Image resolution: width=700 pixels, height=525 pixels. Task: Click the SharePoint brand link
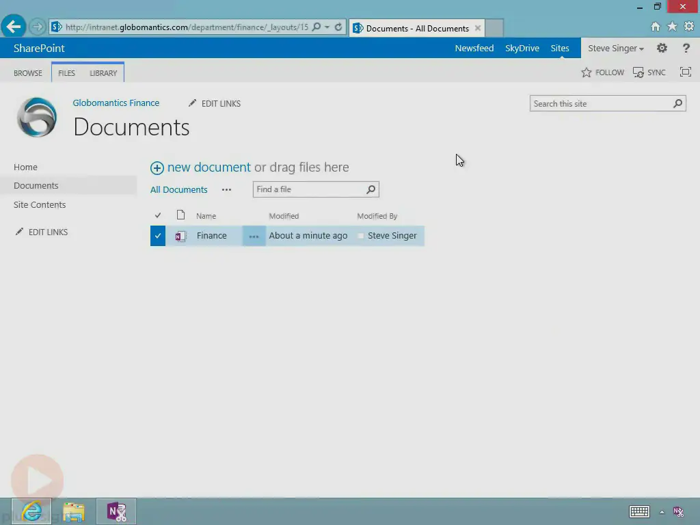pos(39,49)
